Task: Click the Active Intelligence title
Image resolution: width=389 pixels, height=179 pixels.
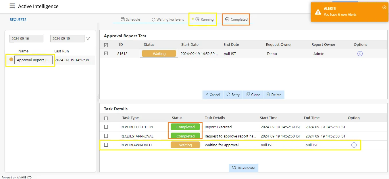Action: click(x=38, y=6)
